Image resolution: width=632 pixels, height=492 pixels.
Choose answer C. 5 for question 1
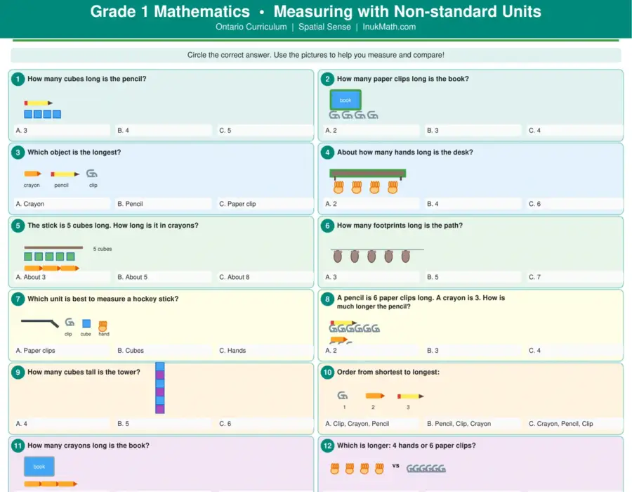265,130
